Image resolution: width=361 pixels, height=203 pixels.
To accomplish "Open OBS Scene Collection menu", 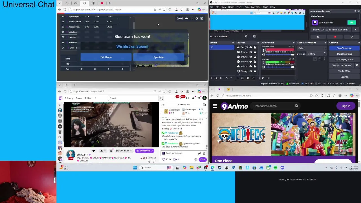I will point(253,7).
